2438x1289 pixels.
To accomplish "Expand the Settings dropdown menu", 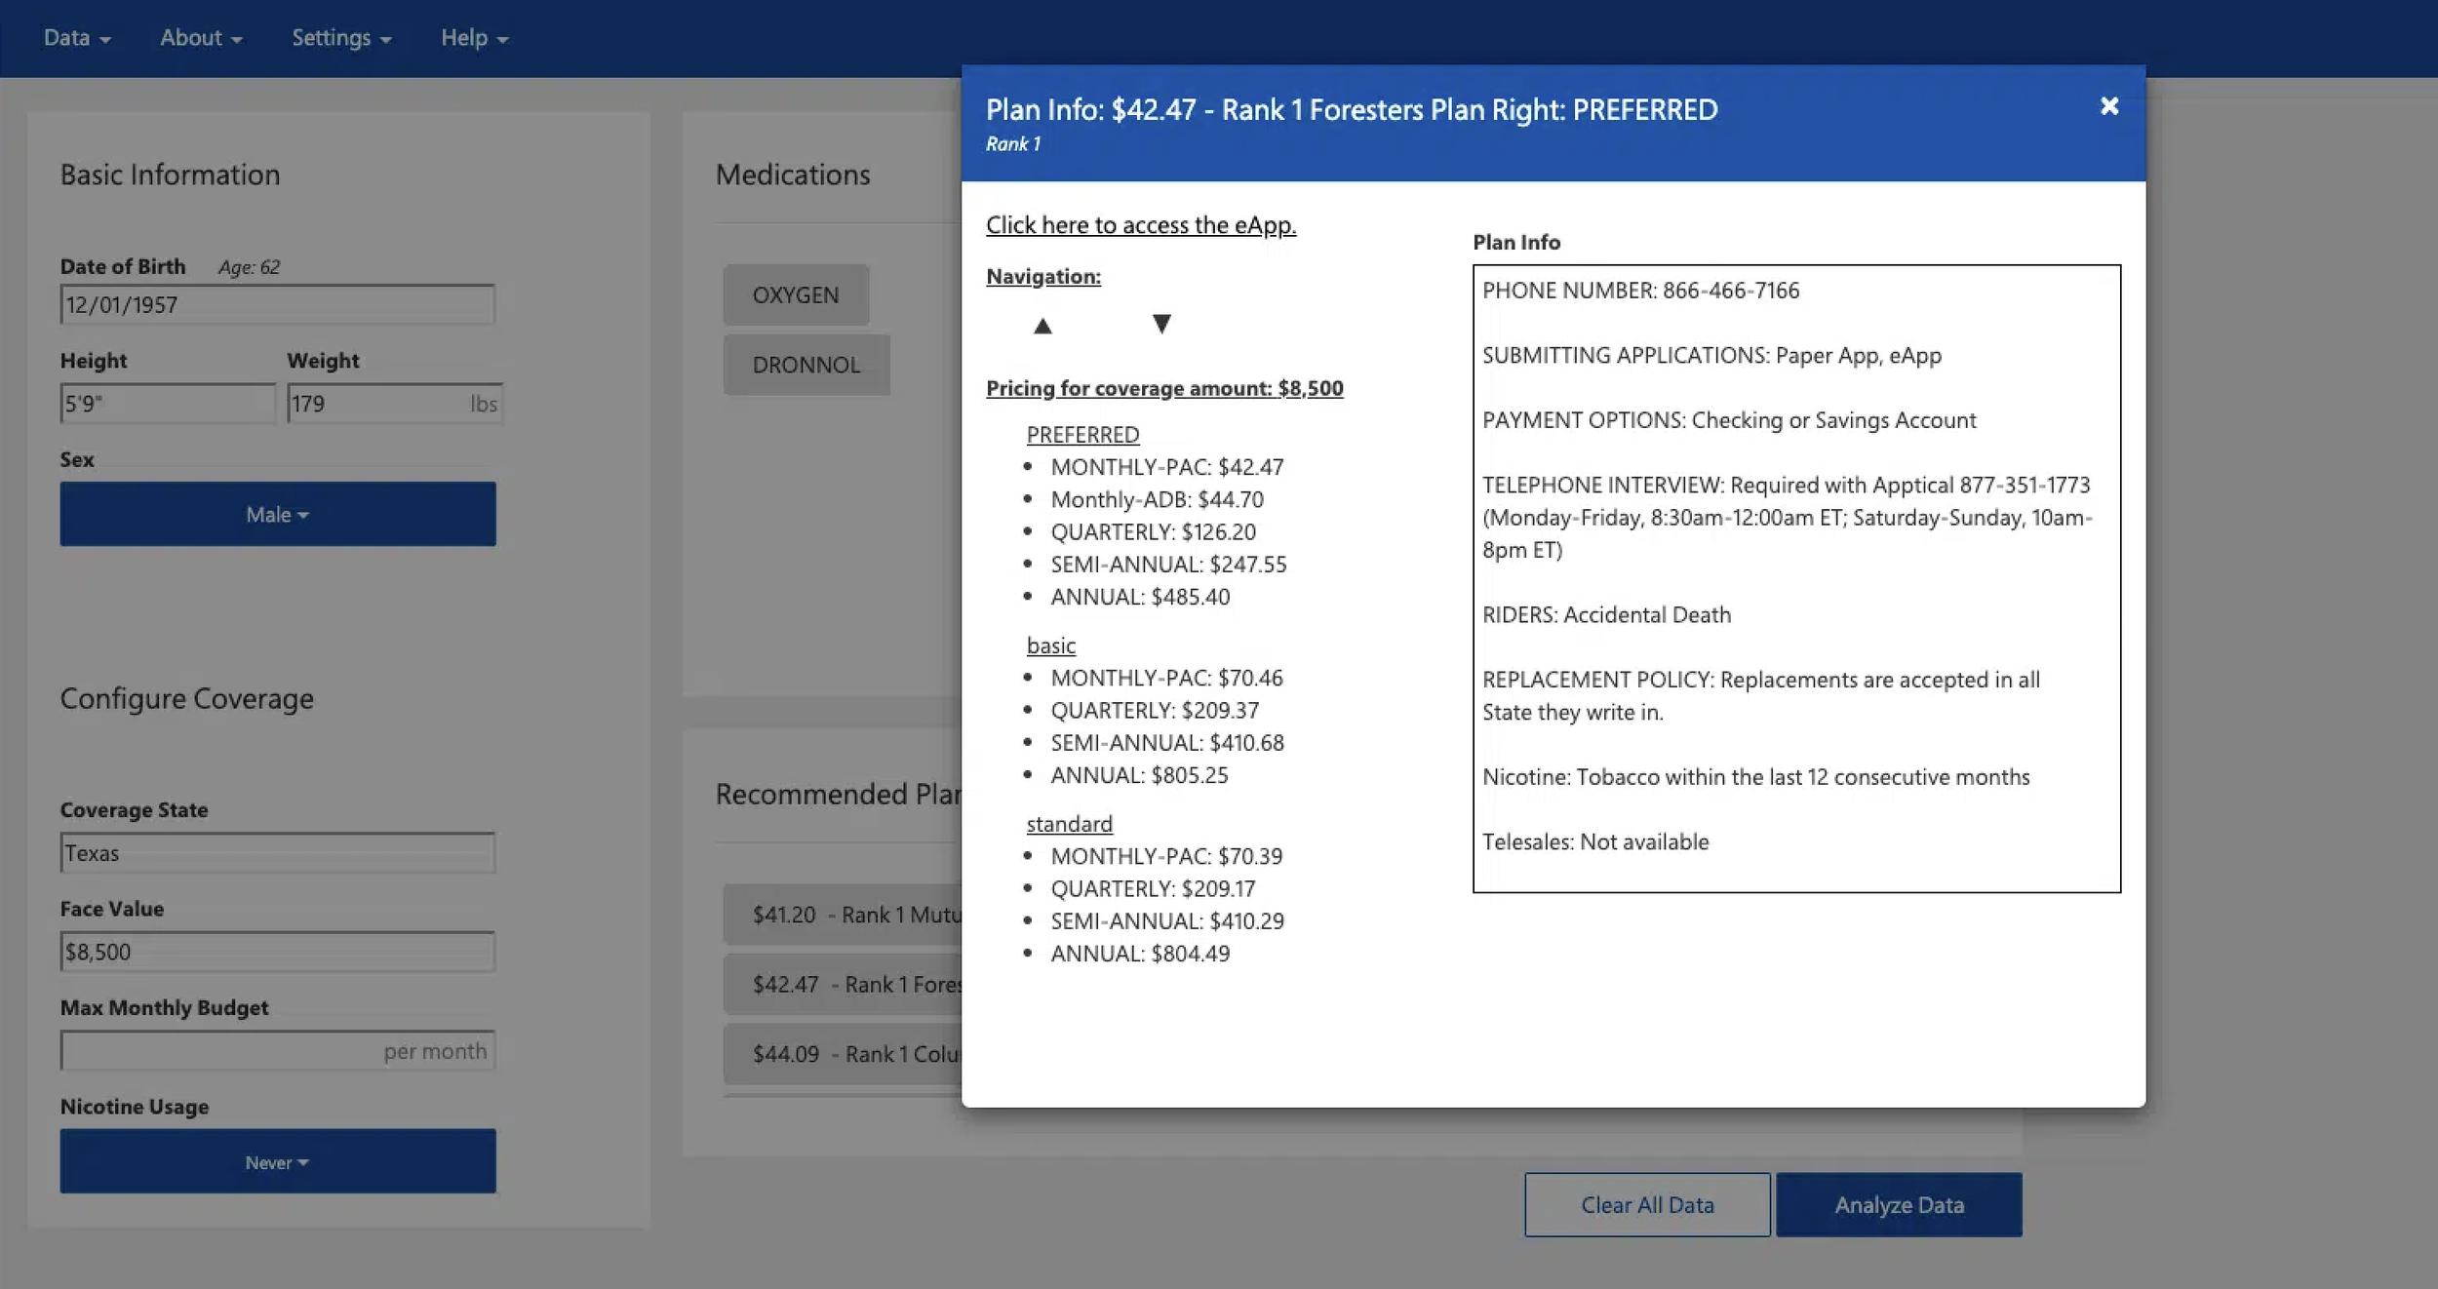I will [341, 38].
